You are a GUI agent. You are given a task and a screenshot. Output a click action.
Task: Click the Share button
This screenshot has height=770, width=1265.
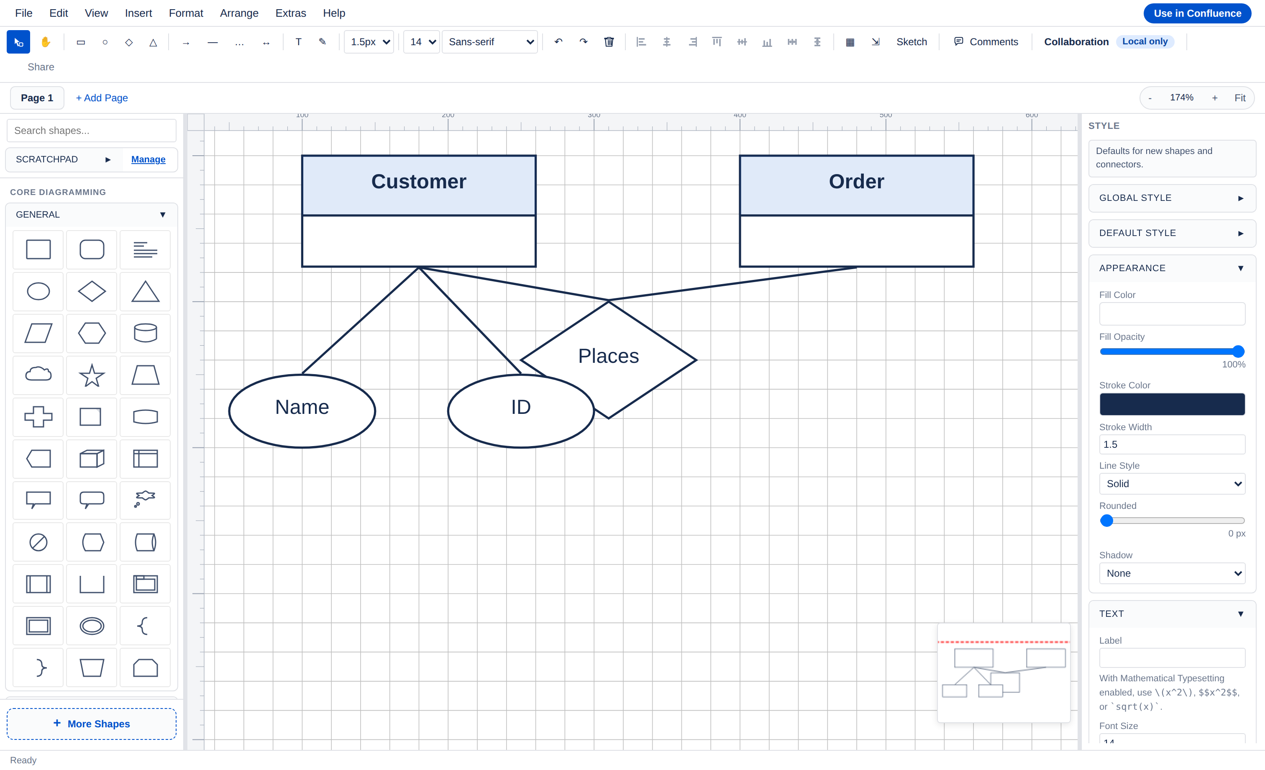pyautogui.click(x=41, y=67)
